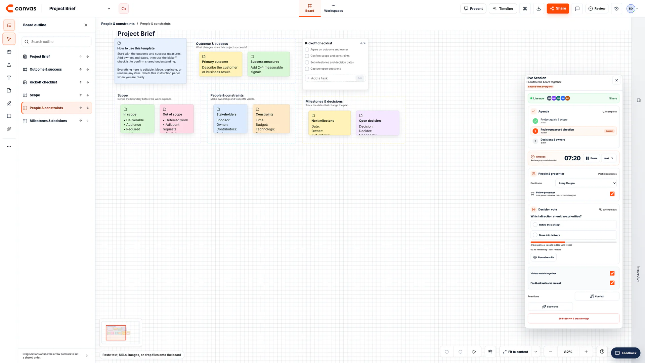Select the pointer selection tool
The height and width of the screenshot is (363, 645).
(9, 39)
